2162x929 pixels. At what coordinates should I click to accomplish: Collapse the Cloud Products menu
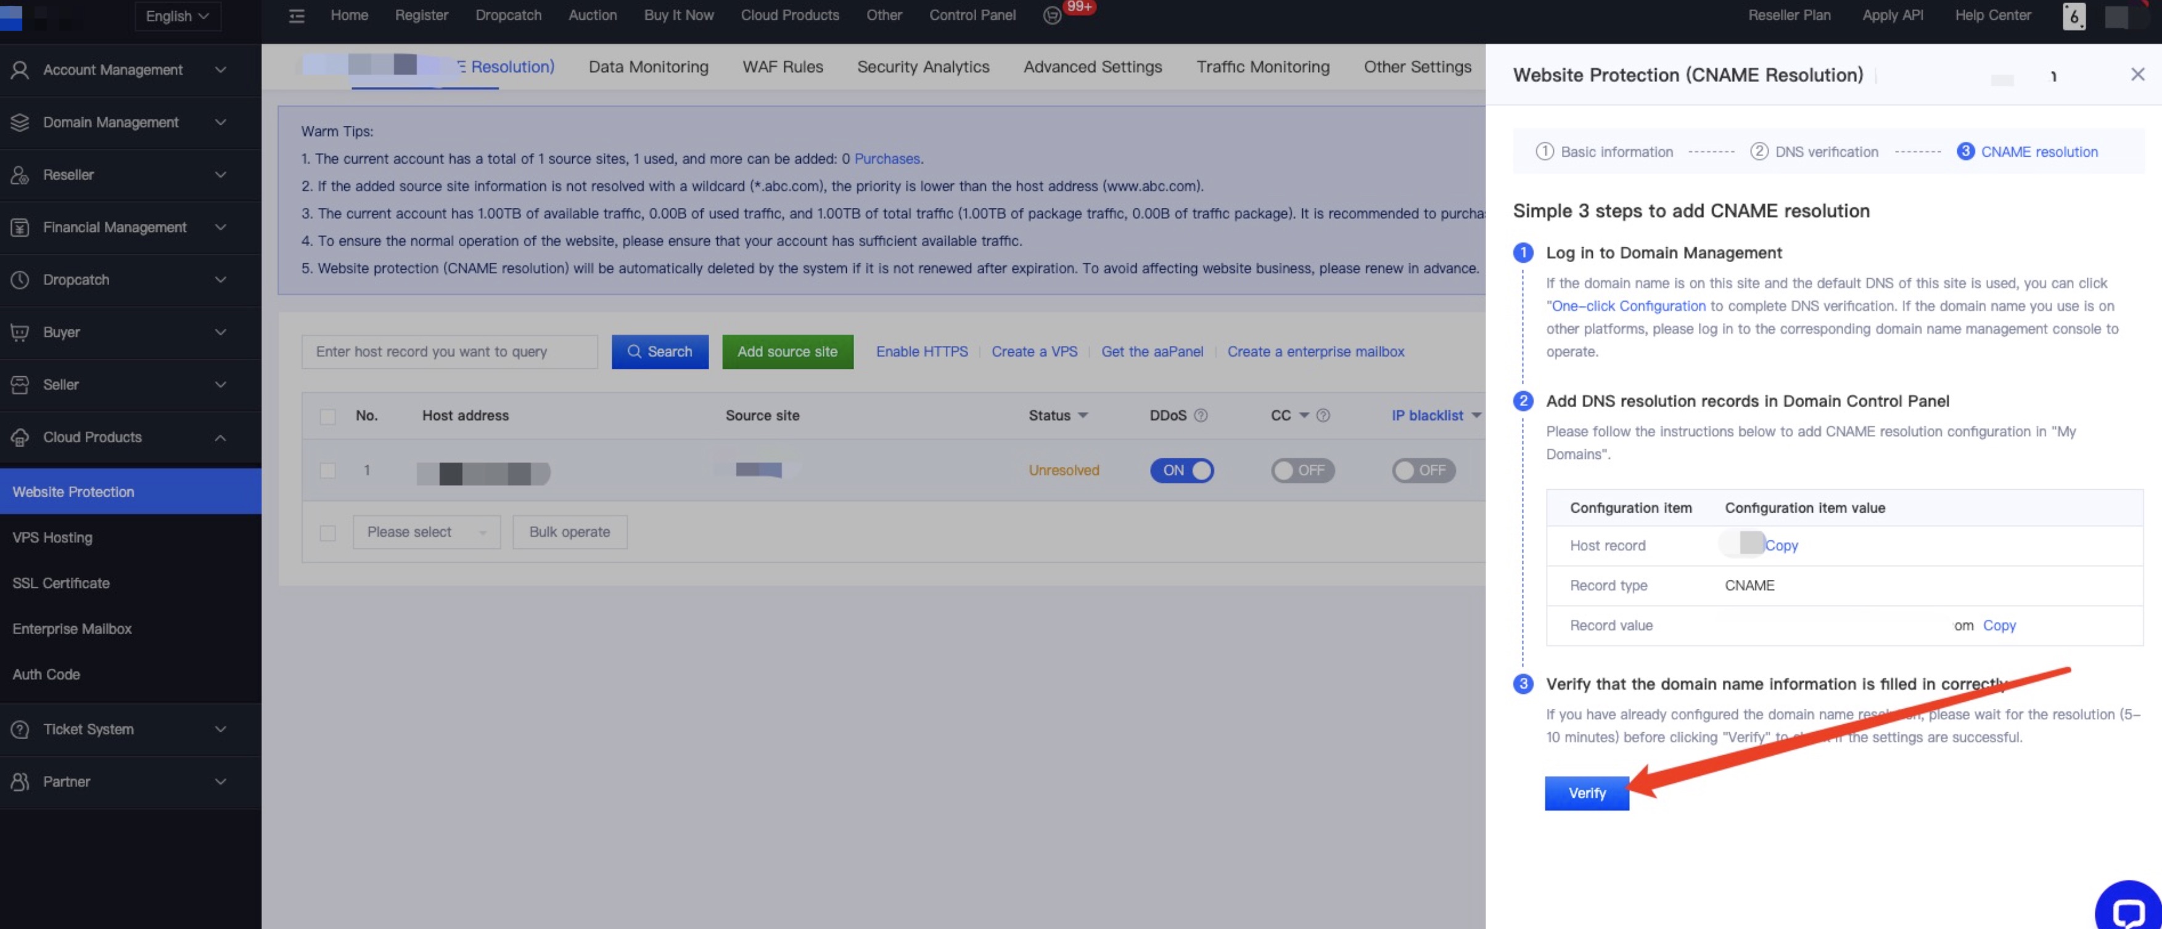click(220, 437)
